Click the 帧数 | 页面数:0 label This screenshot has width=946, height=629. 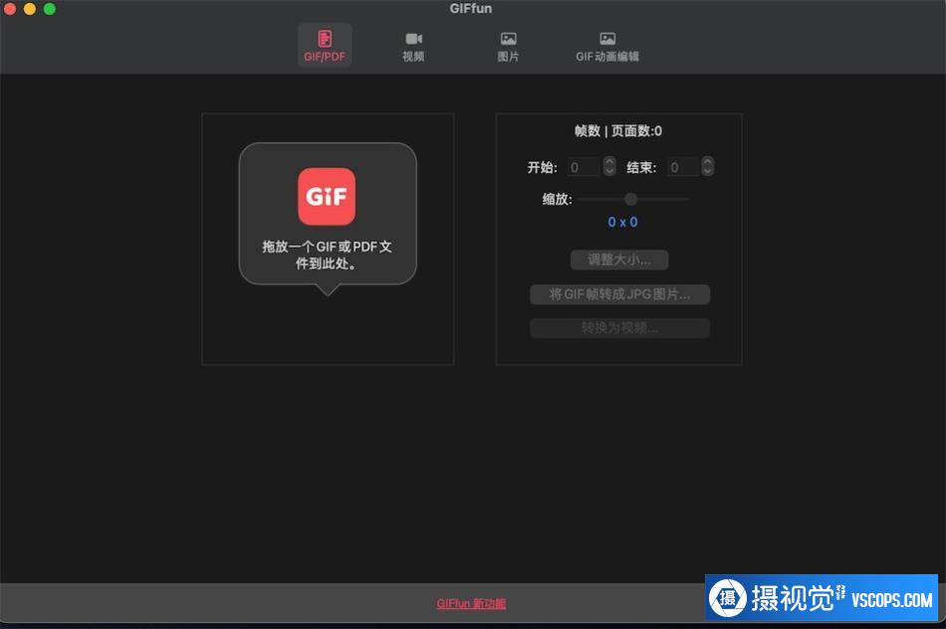[x=617, y=130]
